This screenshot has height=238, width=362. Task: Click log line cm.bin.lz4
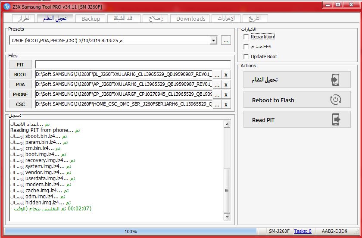coord(35,148)
